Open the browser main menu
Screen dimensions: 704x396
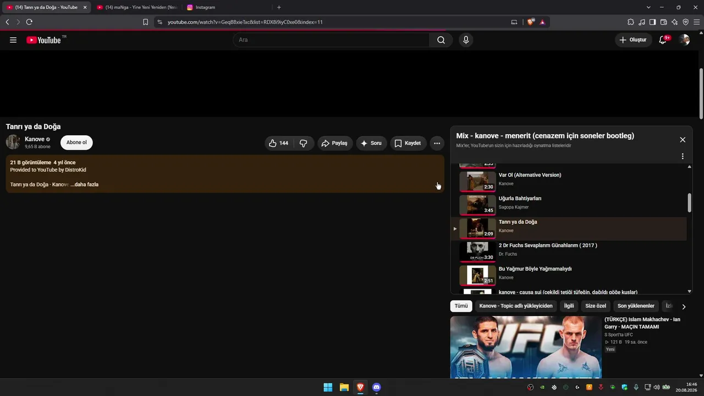tap(697, 22)
